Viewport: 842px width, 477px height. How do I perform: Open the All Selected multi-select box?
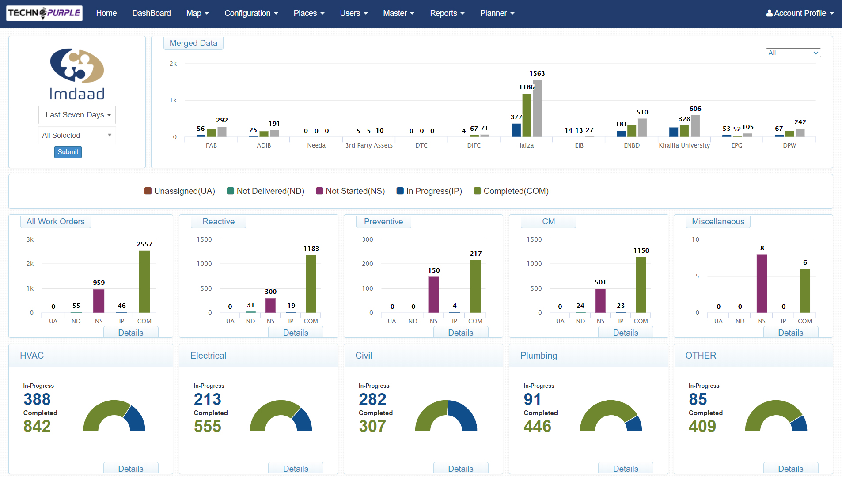[77, 135]
